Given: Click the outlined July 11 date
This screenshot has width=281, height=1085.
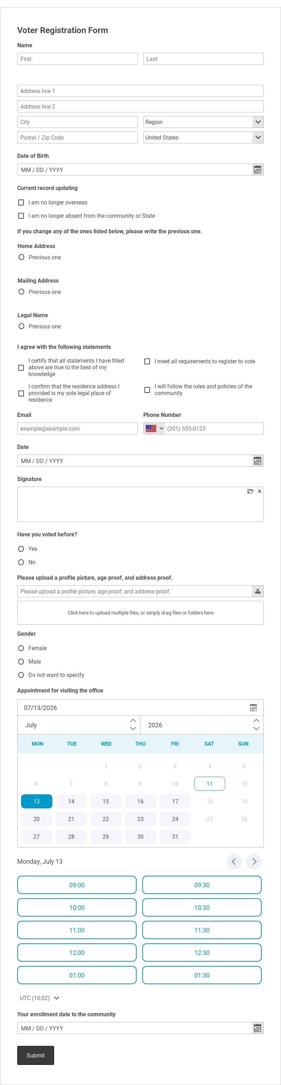Looking at the screenshot, I should point(210,783).
